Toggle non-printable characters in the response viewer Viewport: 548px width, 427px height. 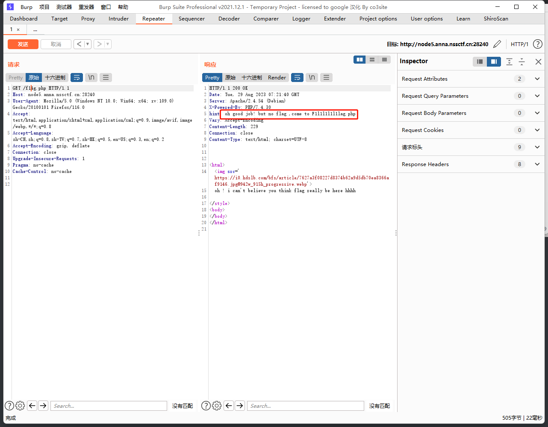click(312, 77)
